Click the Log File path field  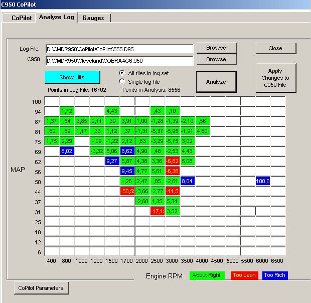pos(119,49)
